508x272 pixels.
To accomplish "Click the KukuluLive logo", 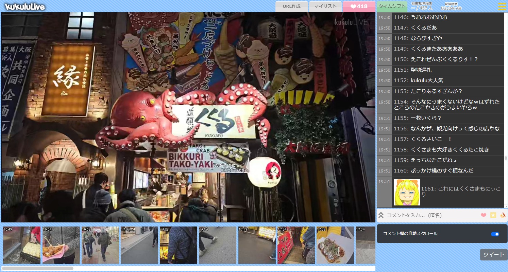I will tap(25, 6).
